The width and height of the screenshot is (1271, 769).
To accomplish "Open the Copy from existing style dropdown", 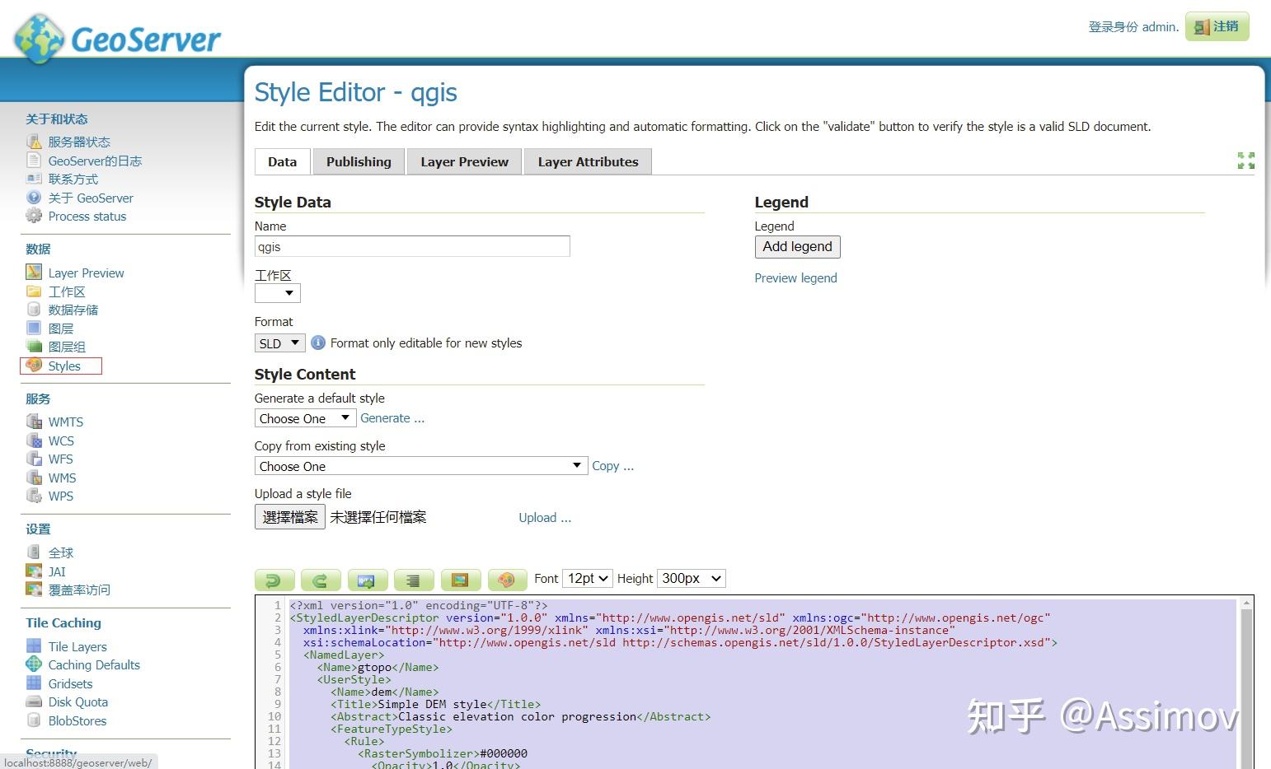I will tap(420, 465).
